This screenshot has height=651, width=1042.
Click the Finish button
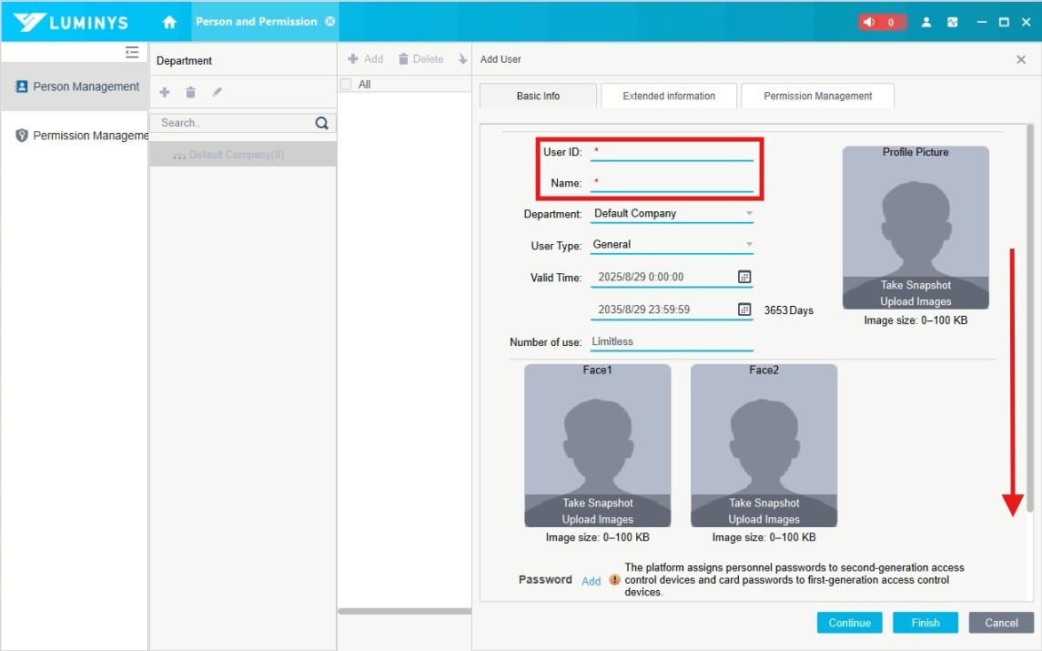tap(925, 623)
